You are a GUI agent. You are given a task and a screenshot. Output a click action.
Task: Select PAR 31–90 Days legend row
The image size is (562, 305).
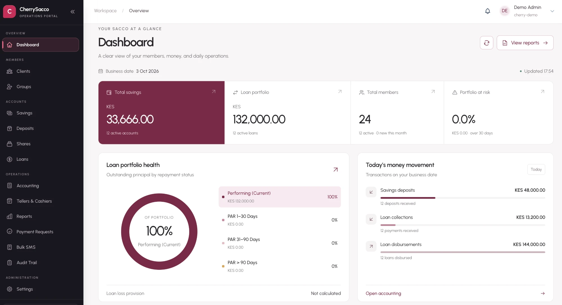click(x=280, y=243)
